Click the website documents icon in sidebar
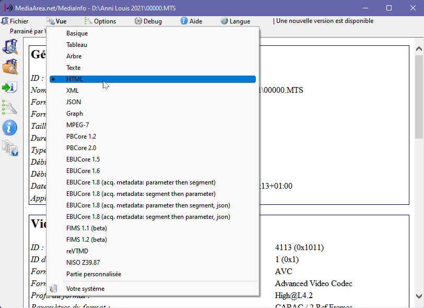Screen dimensions: 424x308 pos(10,148)
